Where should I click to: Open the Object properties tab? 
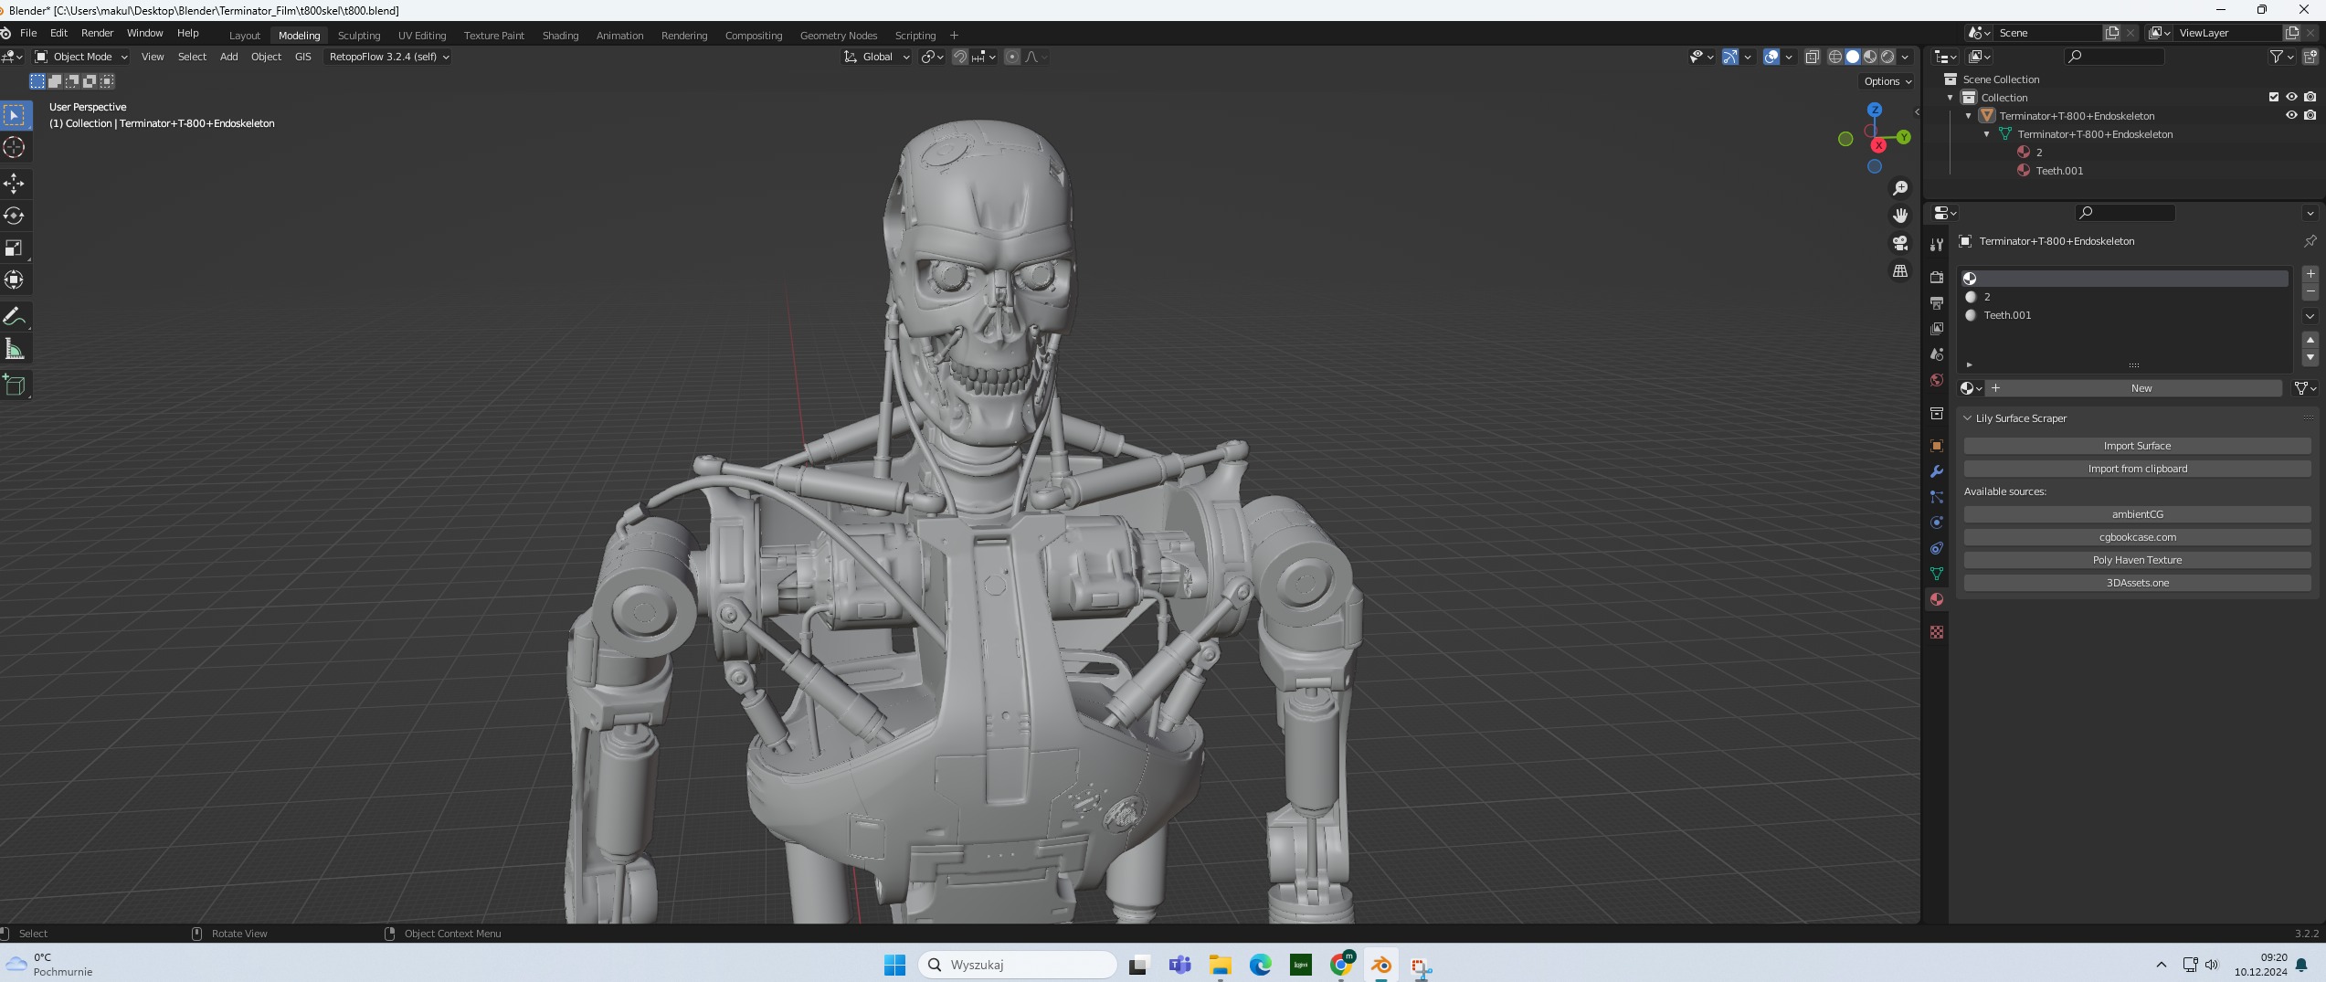(1936, 446)
